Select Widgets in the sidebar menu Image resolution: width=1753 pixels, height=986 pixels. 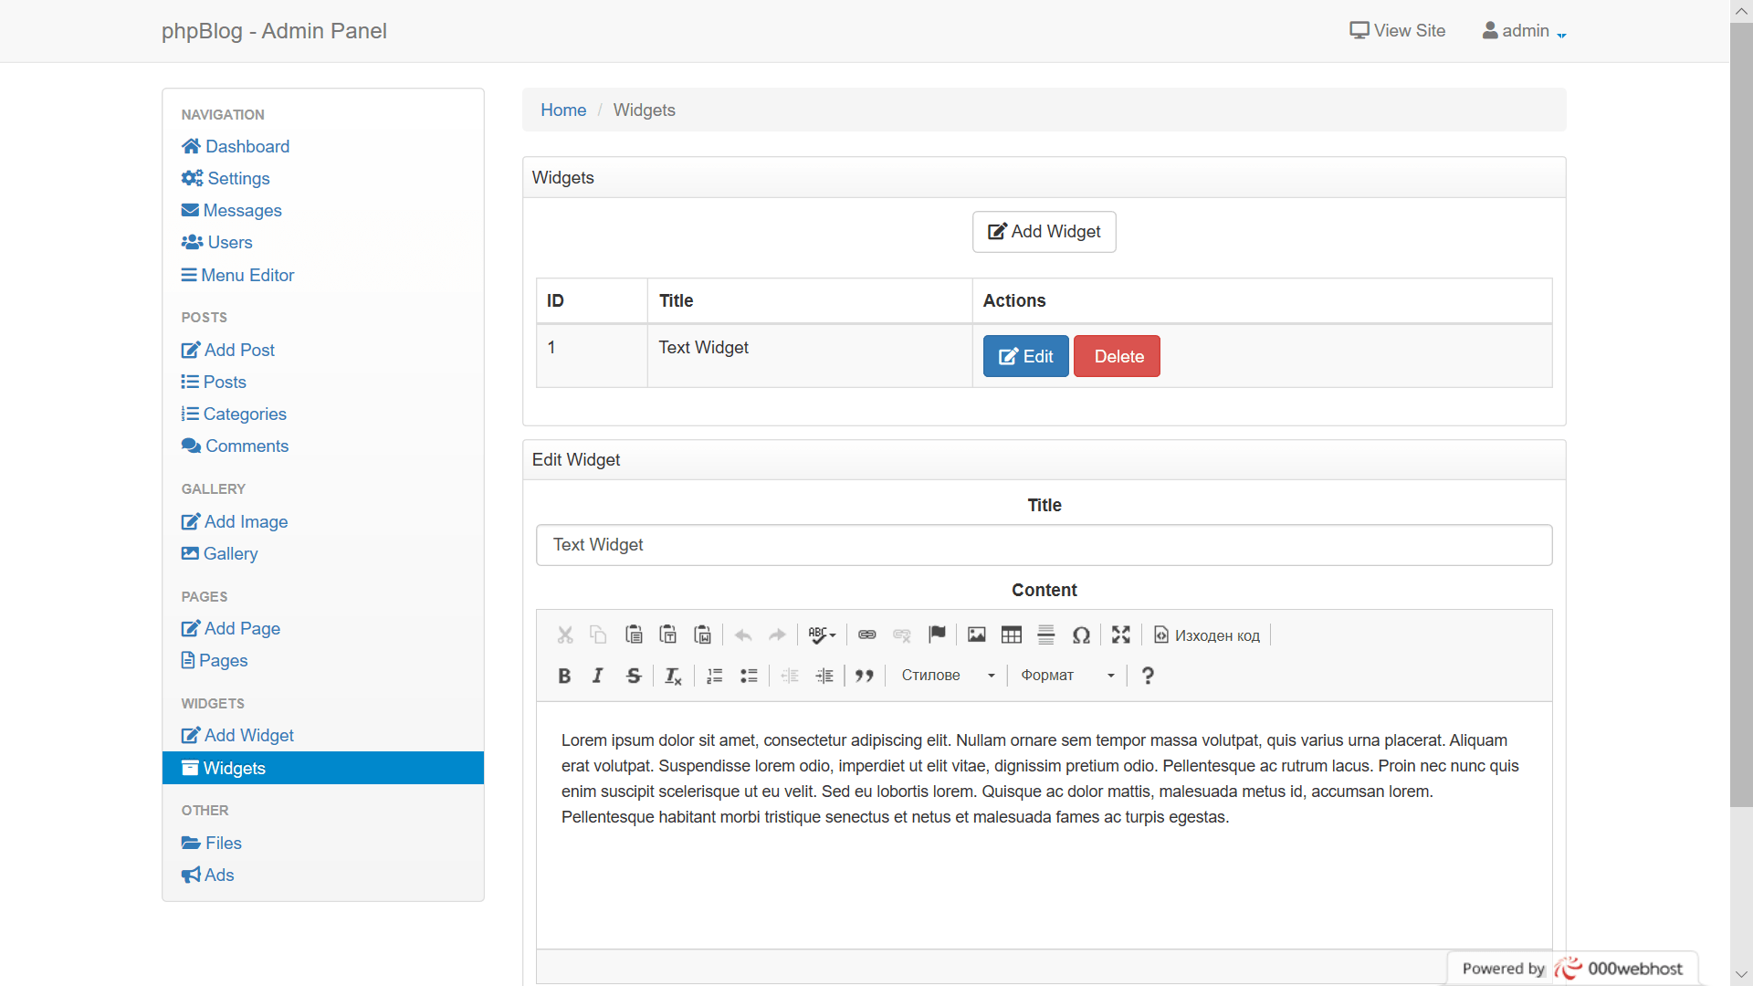coord(234,768)
